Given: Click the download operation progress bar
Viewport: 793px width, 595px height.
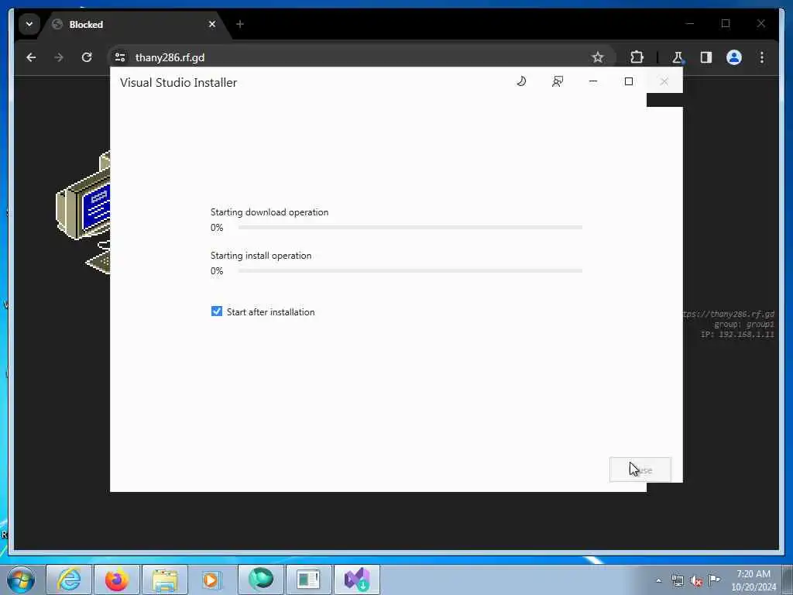Looking at the screenshot, I should tap(410, 228).
